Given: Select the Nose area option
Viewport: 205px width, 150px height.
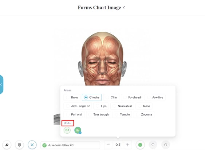Looking at the screenshot, I should click(x=144, y=106).
